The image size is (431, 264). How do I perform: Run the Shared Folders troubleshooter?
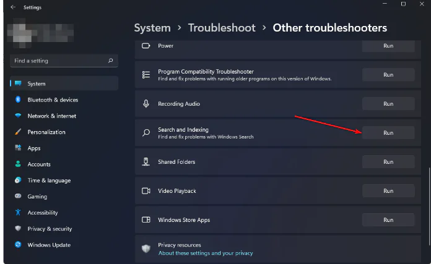pyautogui.click(x=388, y=161)
